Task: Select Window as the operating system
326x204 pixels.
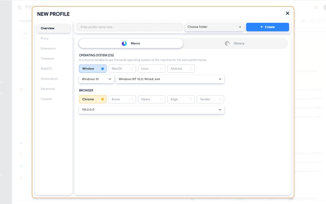Action: coord(93,69)
